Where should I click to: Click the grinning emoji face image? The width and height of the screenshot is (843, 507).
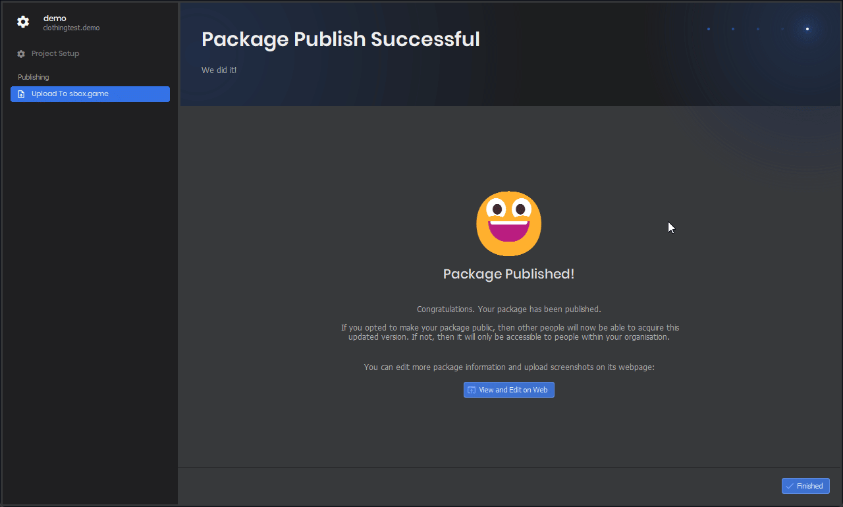508,224
